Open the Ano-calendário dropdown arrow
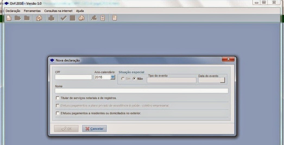 tap(113, 77)
